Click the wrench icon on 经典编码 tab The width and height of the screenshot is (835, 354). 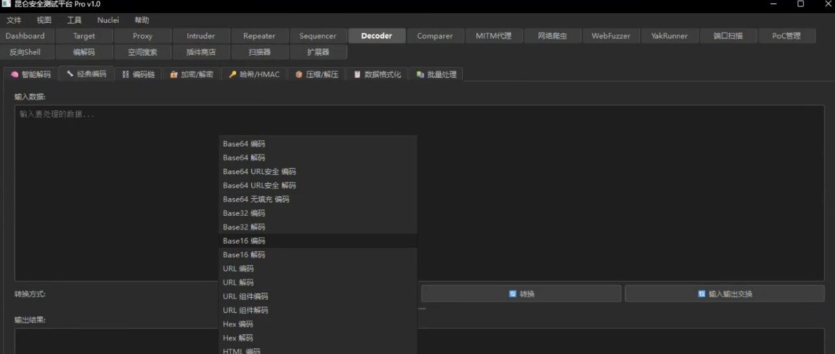click(70, 74)
